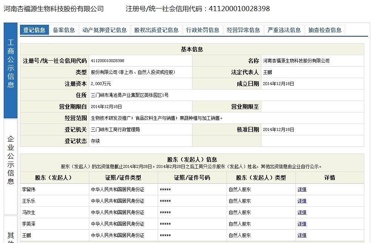Open the 经营异常信息 tab

pos(244,30)
